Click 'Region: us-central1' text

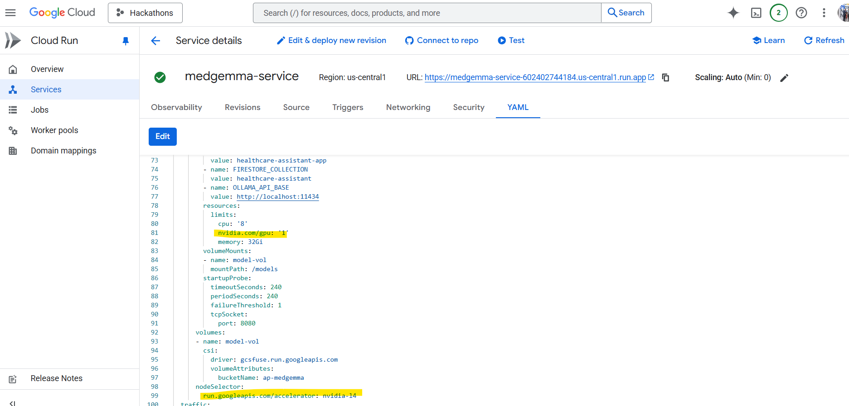(352, 77)
